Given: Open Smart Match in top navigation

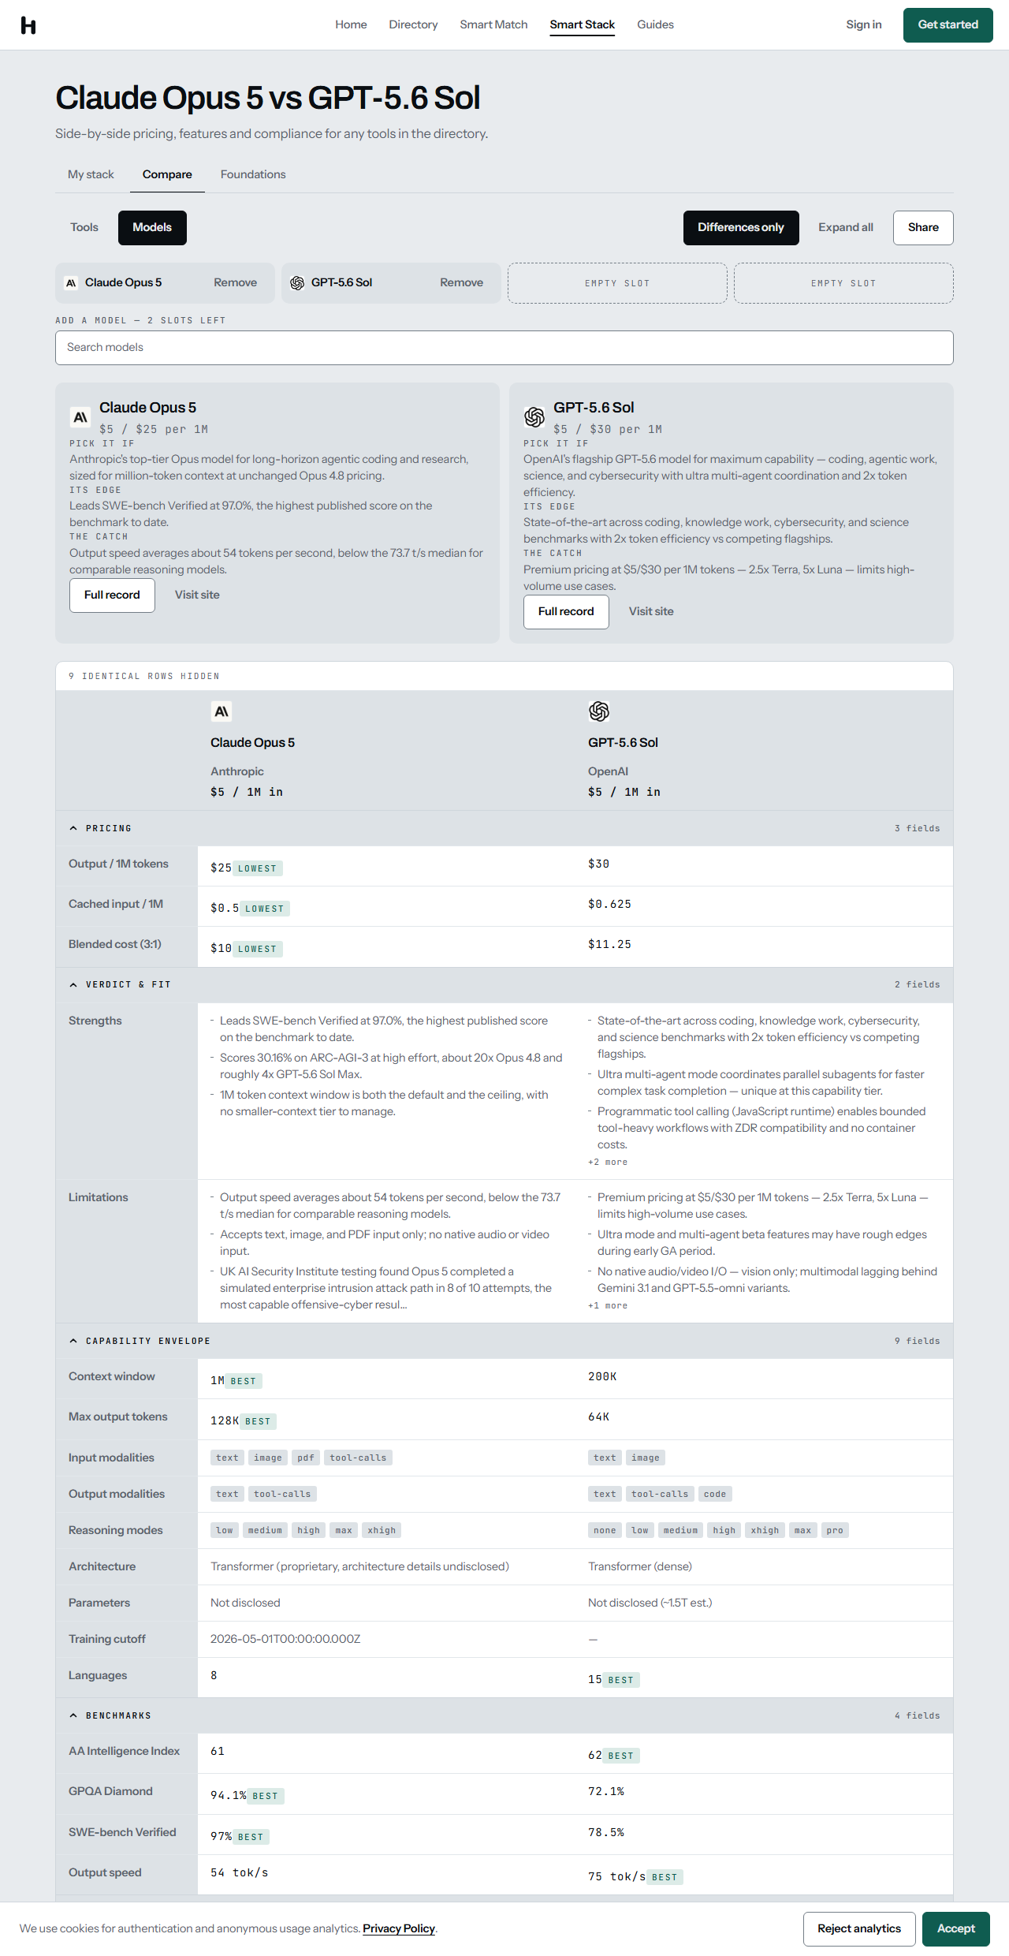Looking at the screenshot, I should pos(493,24).
